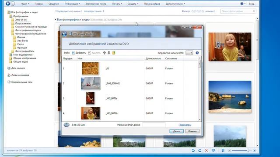Open the Параметры link
The height and width of the screenshot is (157, 280).
click(185, 125)
